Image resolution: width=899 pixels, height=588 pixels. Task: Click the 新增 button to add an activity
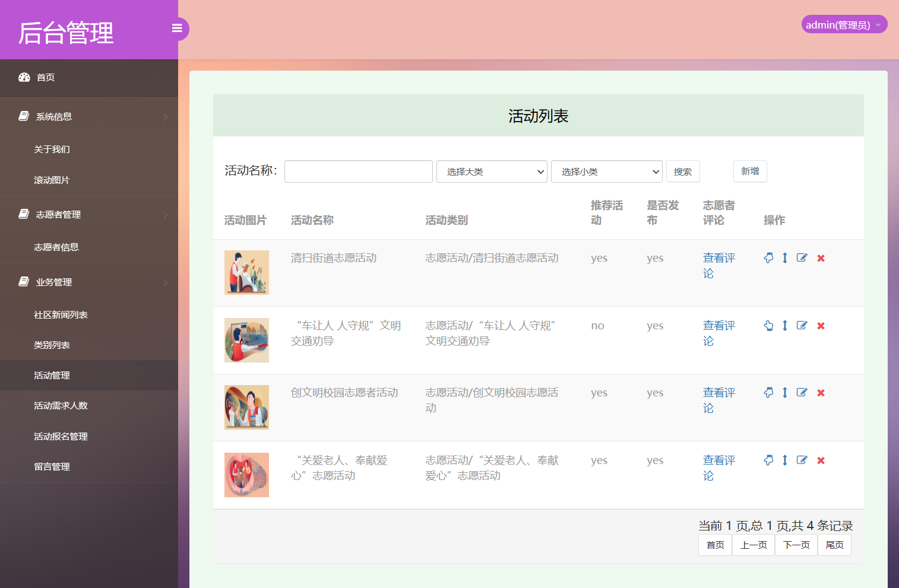(750, 171)
